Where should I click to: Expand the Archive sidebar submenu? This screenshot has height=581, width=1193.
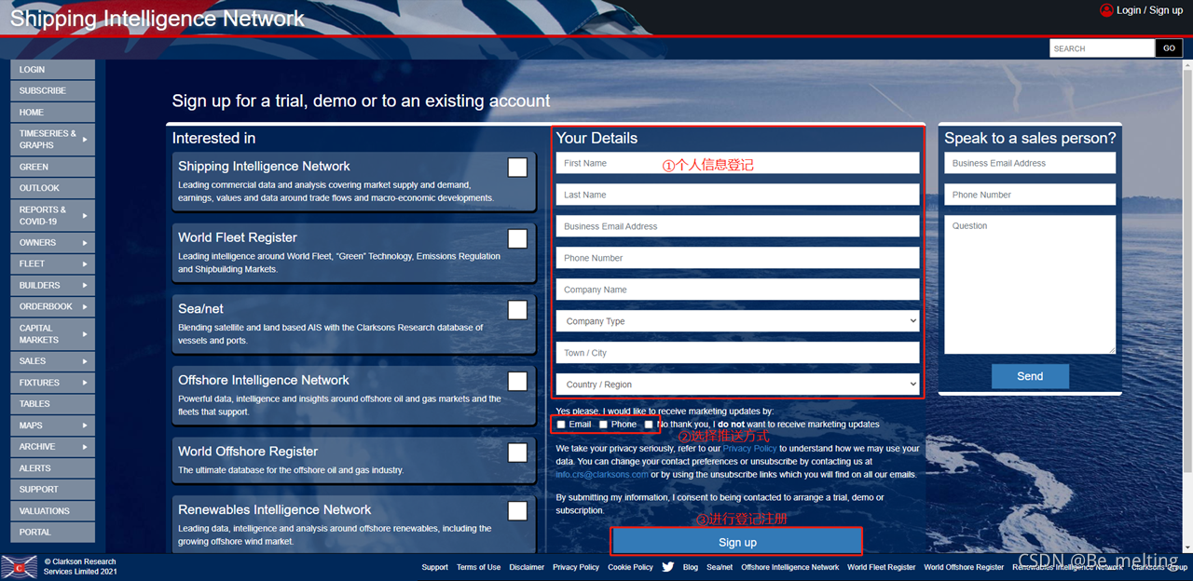85,447
